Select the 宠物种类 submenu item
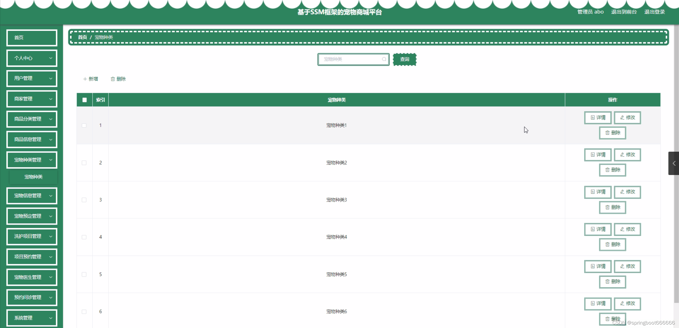 pos(33,177)
